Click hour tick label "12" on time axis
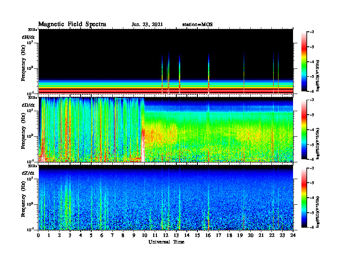 pyautogui.click(x=165, y=235)
